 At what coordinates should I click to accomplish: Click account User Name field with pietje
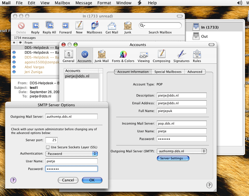click(x=182, y=131)
